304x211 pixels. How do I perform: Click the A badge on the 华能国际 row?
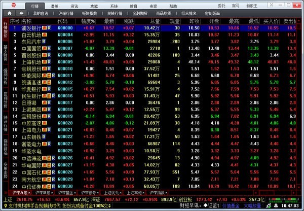[49, 76]
